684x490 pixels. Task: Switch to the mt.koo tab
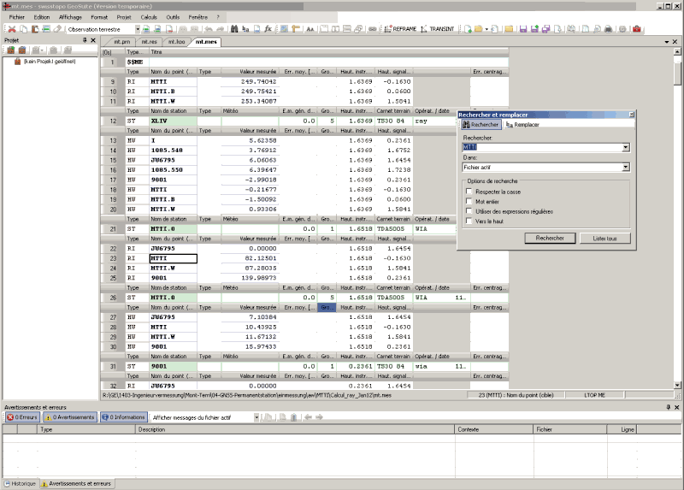[177, 41]
